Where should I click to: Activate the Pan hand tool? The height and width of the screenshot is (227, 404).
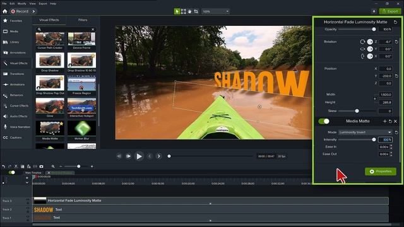(189, 11)
